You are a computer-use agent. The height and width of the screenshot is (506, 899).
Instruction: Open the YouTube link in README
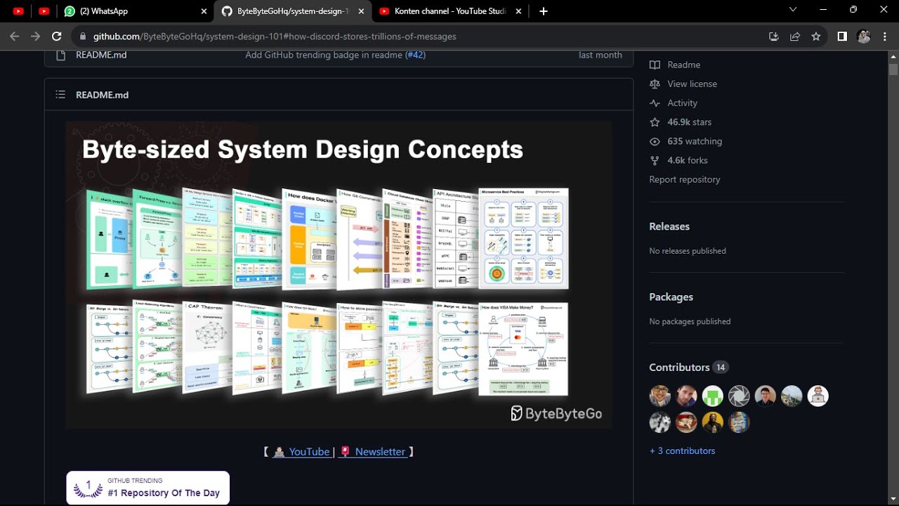309,452
